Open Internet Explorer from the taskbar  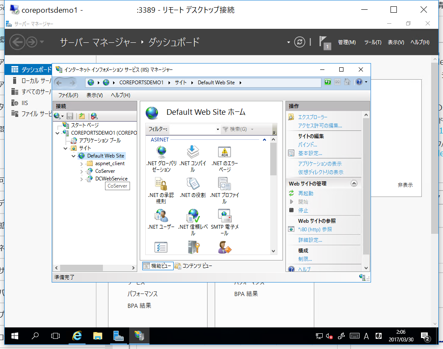pyautogui.click(x=77, y=336)
